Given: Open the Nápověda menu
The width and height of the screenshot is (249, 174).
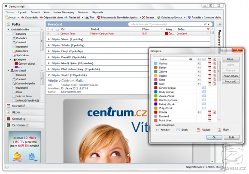Looking at the screenshot, I should pos(97,12).
